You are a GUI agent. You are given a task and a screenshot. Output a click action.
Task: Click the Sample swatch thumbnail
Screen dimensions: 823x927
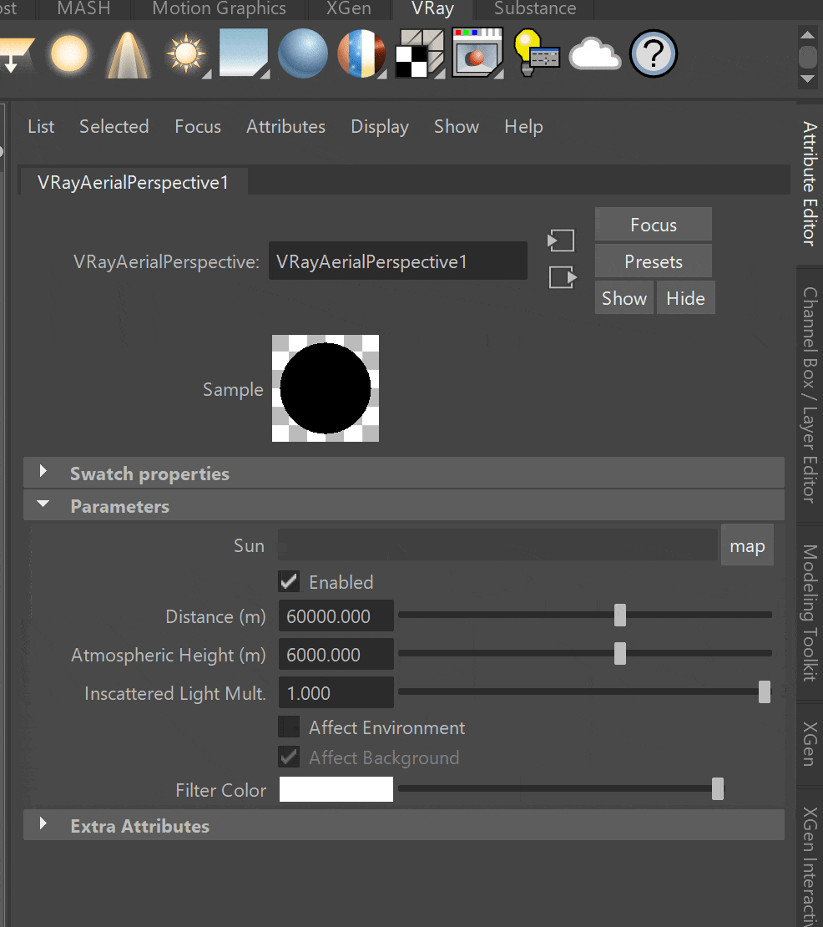[x=326, y=388]
